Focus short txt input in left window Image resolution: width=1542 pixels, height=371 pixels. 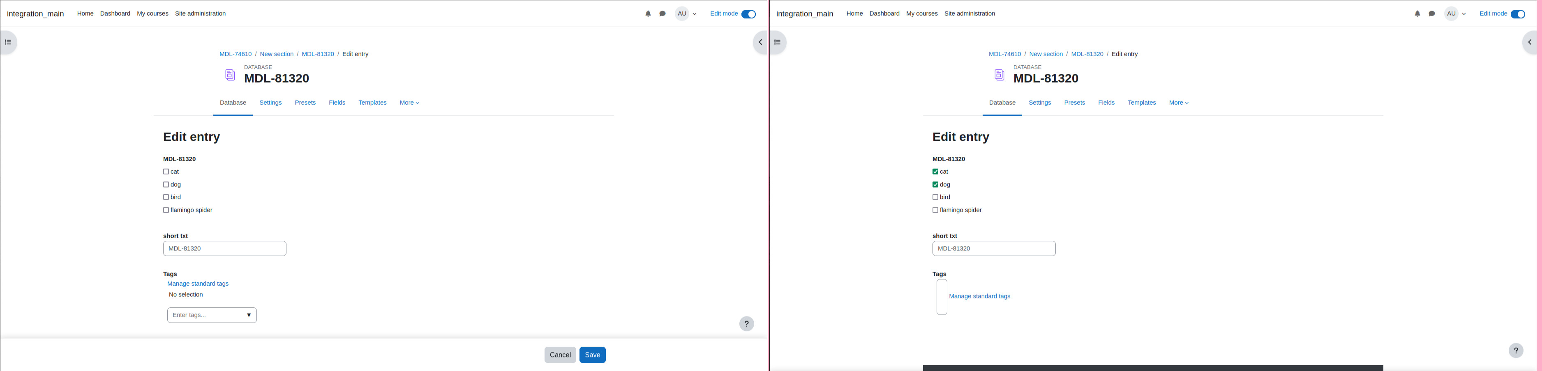pyautogui.click(x=224, y=249)
